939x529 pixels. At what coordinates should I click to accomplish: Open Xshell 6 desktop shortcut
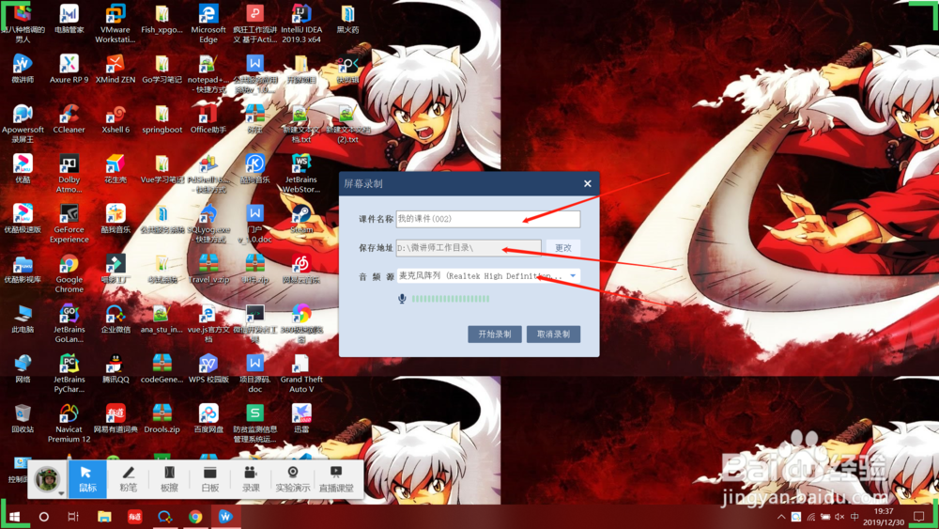[x=115, y=118]
